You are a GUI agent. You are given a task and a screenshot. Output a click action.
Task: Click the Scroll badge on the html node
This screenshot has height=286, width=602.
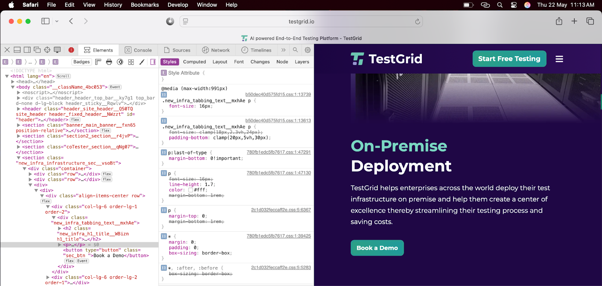(x=63, y=76)
